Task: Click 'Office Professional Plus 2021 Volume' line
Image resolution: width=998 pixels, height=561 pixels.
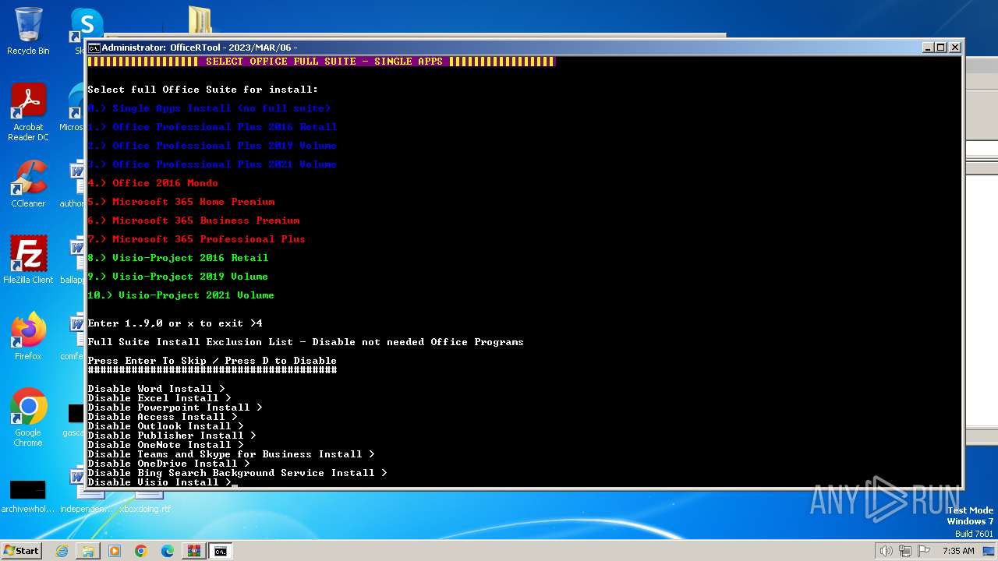Action: [x=212, y=164]
